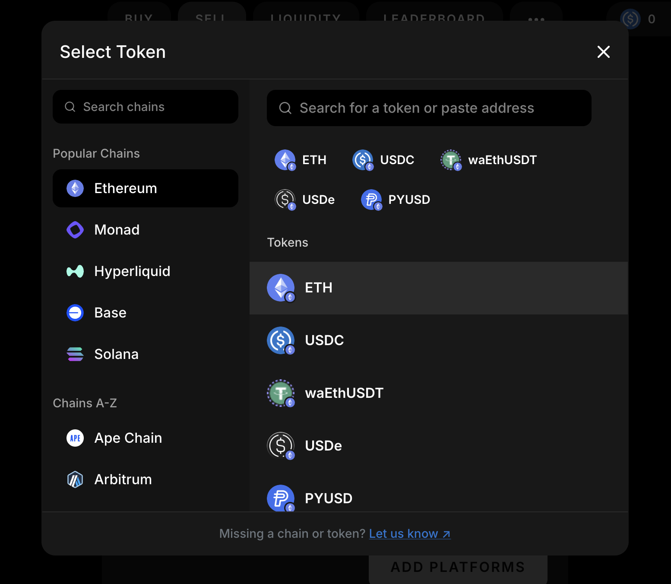This screenshot has height=584, width=671.
Task: Click the PYUSD shortcut token icon
Action: coord(371,200)
